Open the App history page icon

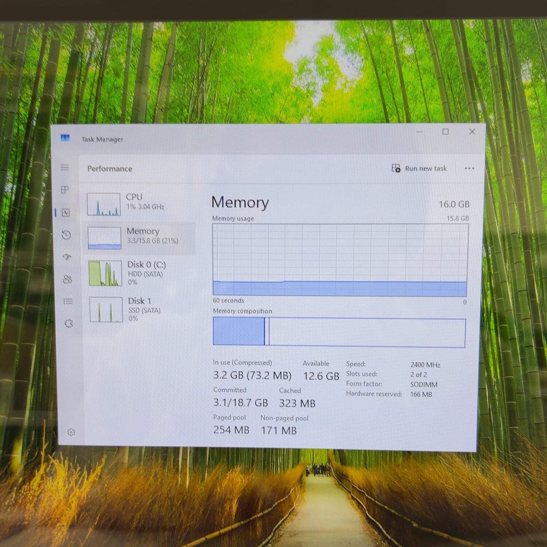click(x=66, y=235)
